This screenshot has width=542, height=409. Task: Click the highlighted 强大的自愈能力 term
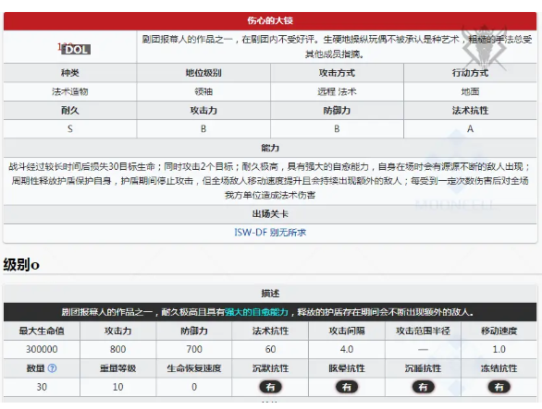256,312
